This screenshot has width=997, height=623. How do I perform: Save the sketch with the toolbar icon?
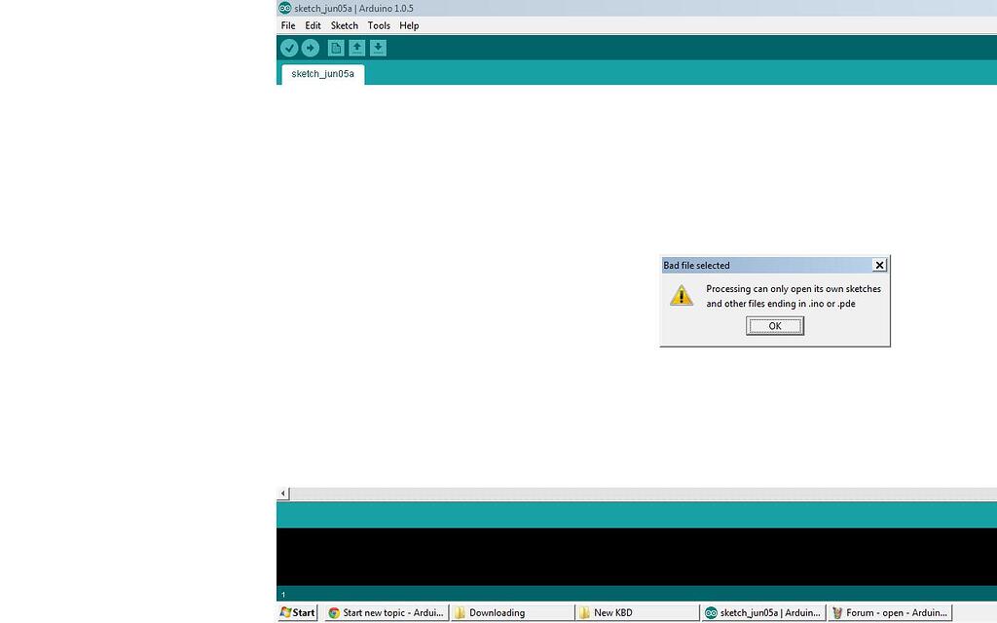(x=378, y=47)
